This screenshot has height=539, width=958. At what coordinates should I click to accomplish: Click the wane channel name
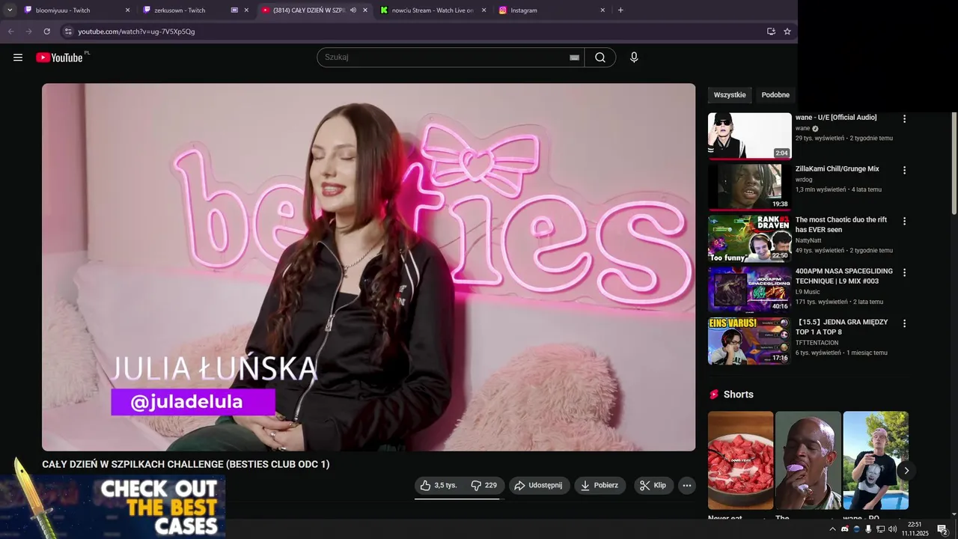click(x=802, y=129)
